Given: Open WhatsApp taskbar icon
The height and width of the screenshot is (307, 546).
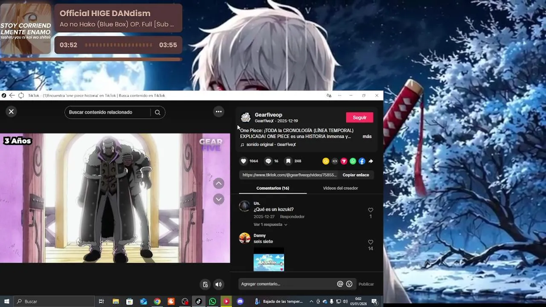Looking at the screenshot, I should (x=212, y=301).
